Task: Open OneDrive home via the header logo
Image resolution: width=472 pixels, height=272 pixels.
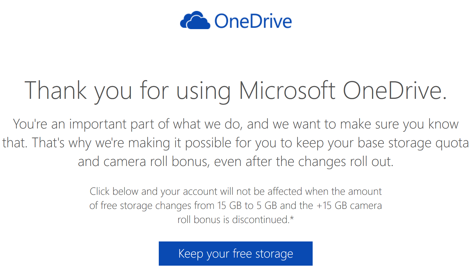Action: click(236, 20)
